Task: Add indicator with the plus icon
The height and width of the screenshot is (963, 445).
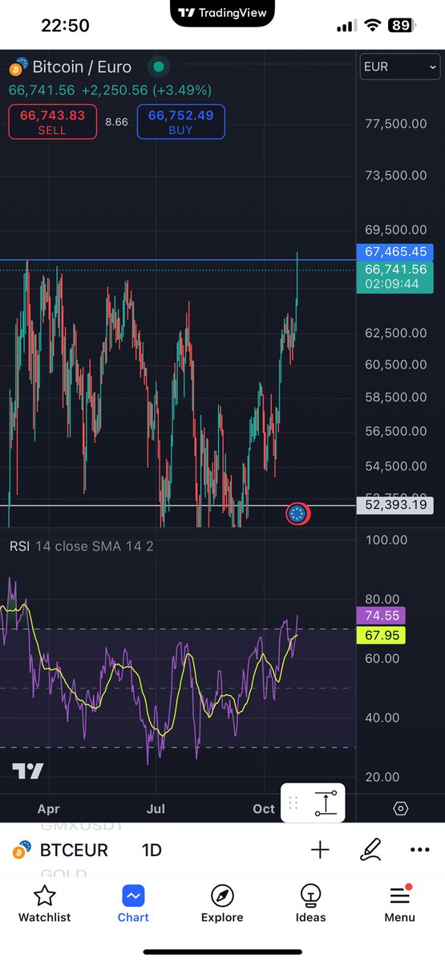Action: (320, 850)
